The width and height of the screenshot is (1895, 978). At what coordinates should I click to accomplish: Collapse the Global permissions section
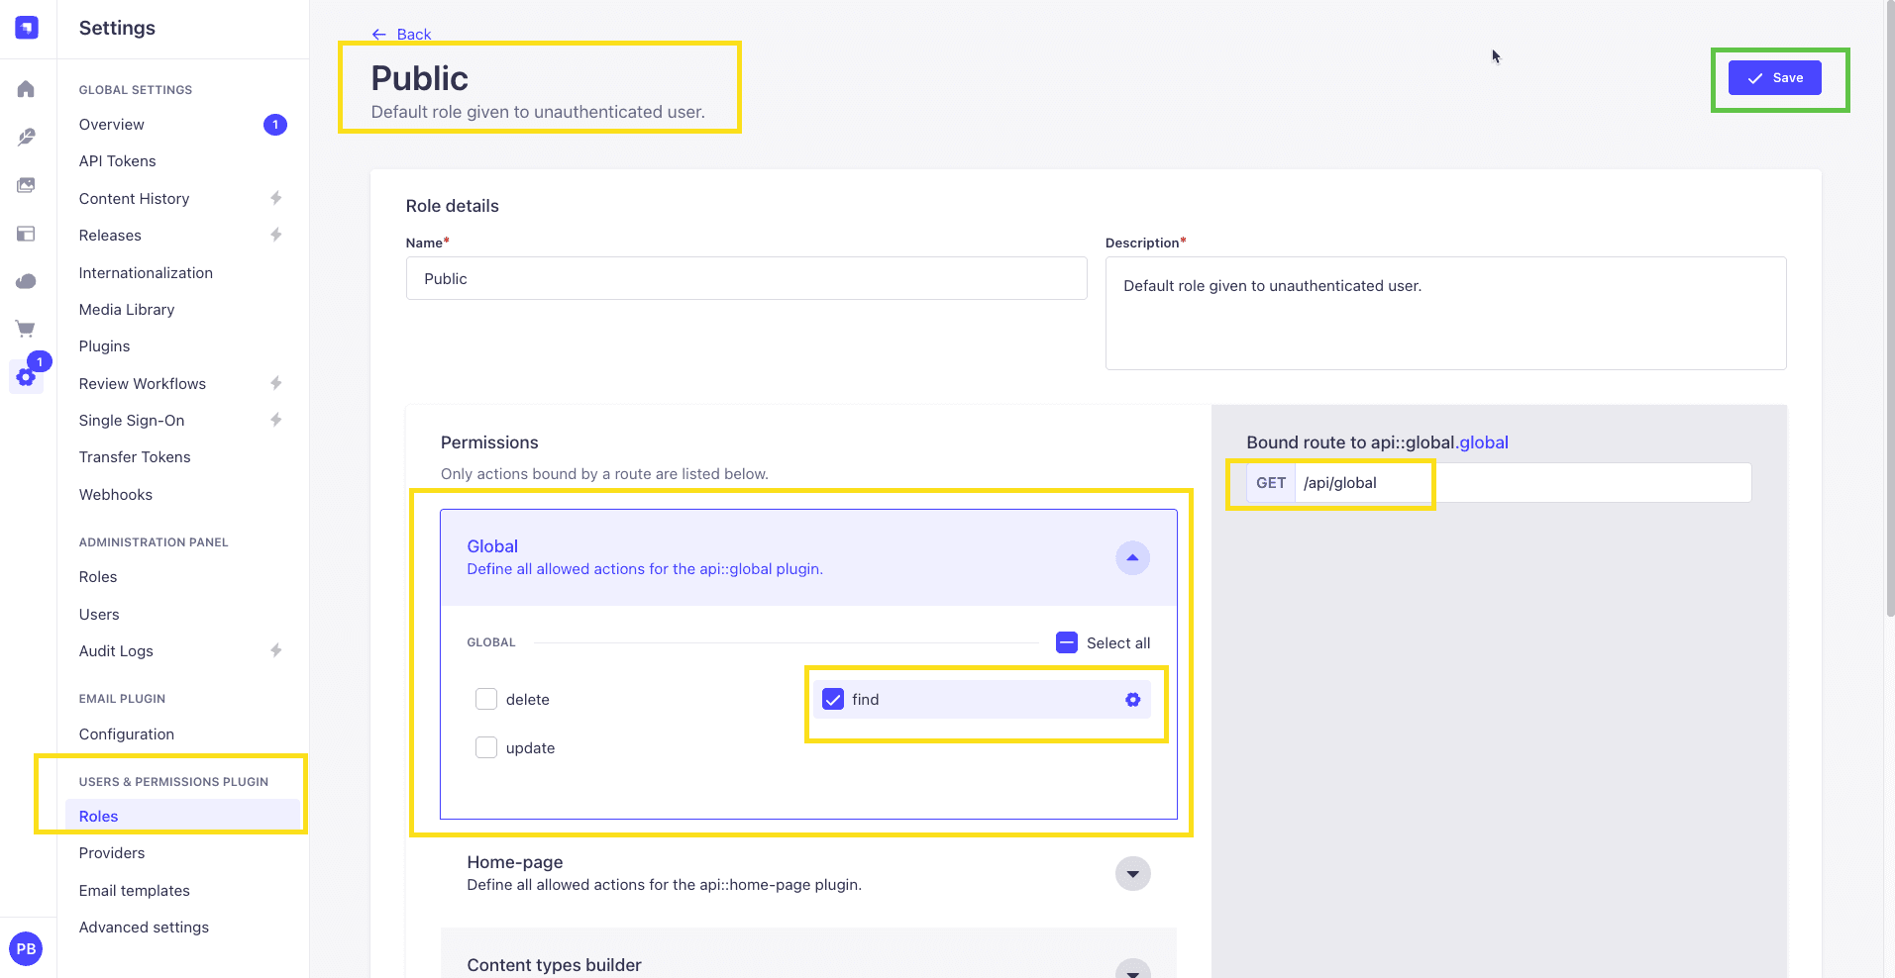pos(1132,558)
